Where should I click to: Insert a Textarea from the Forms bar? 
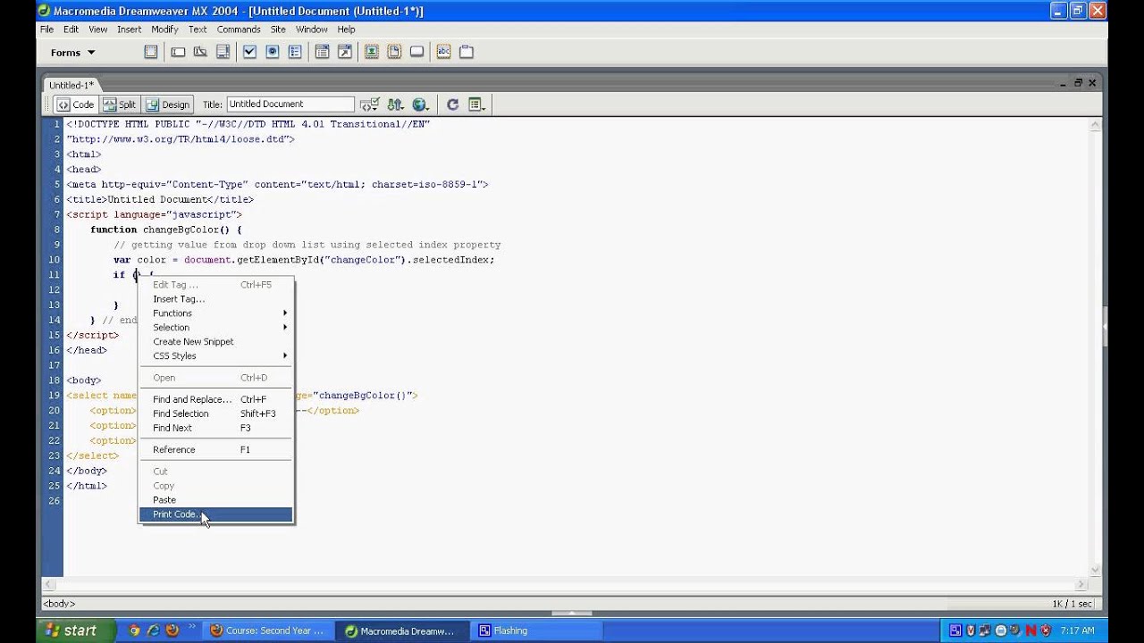223,52
